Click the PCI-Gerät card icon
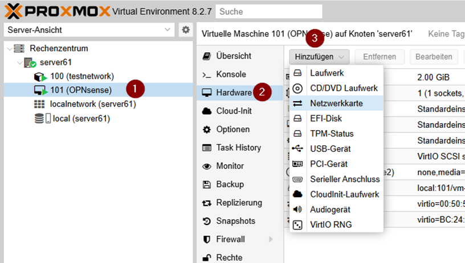Image resolution: width=465 pixels, height=263 pixels. [297, 164]
